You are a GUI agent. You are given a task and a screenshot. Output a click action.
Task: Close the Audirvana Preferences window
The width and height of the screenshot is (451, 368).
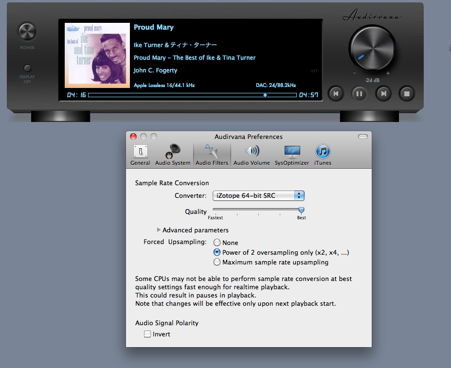pyautogui.click(x=133, y=137)
